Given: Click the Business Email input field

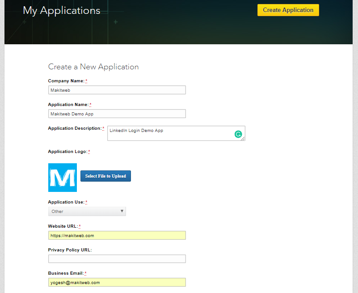Looking at the screenshot, I should tap(117, 282).
